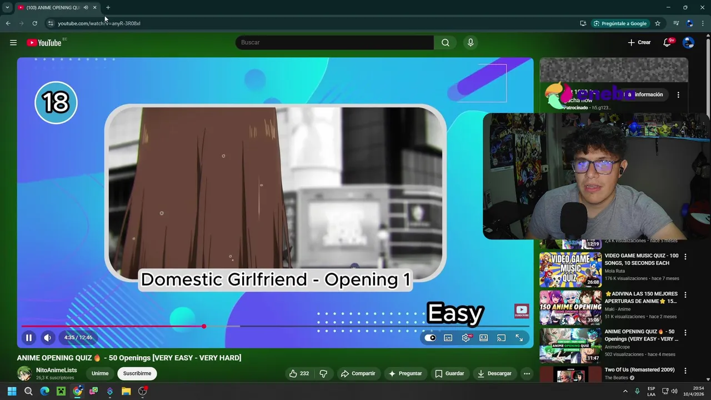The height and width of the screenshot is (400, 711).
Task: Open the YouTube account avatar menu
Action: [x=688, y=43]
